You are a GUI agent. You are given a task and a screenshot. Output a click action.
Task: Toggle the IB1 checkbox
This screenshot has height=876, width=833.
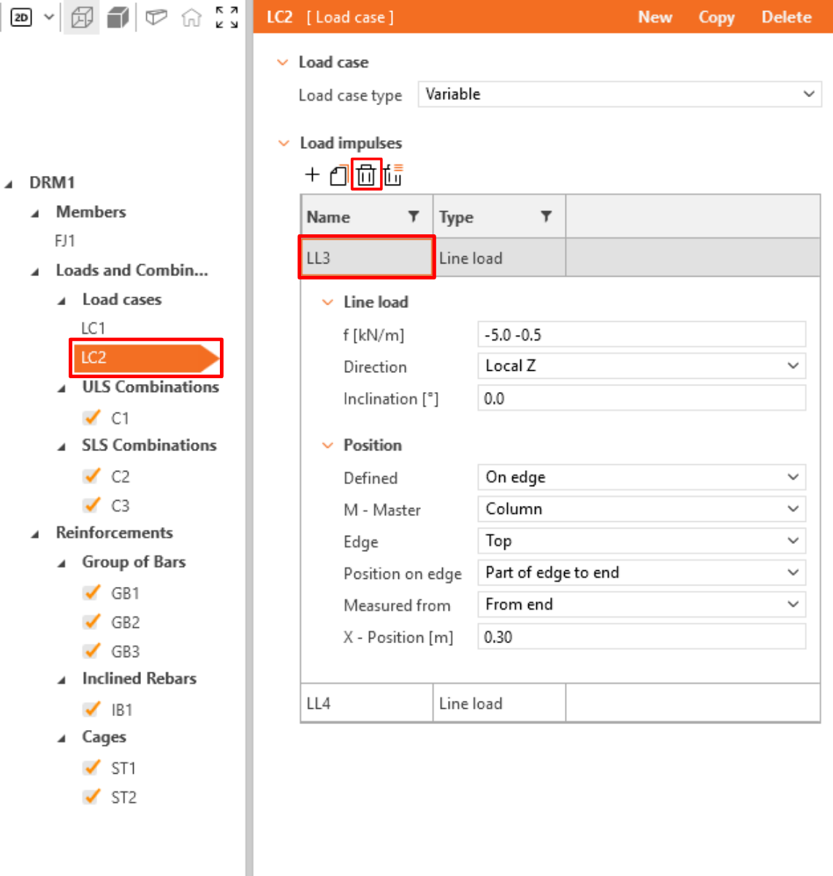tap(91, 710)
